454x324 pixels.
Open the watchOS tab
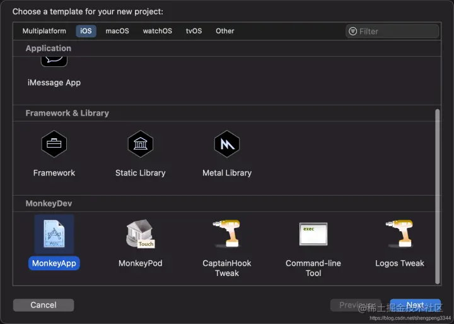coord(158,31)
